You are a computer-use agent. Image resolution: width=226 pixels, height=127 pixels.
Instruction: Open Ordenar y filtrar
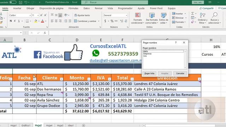tap(202, 18)
